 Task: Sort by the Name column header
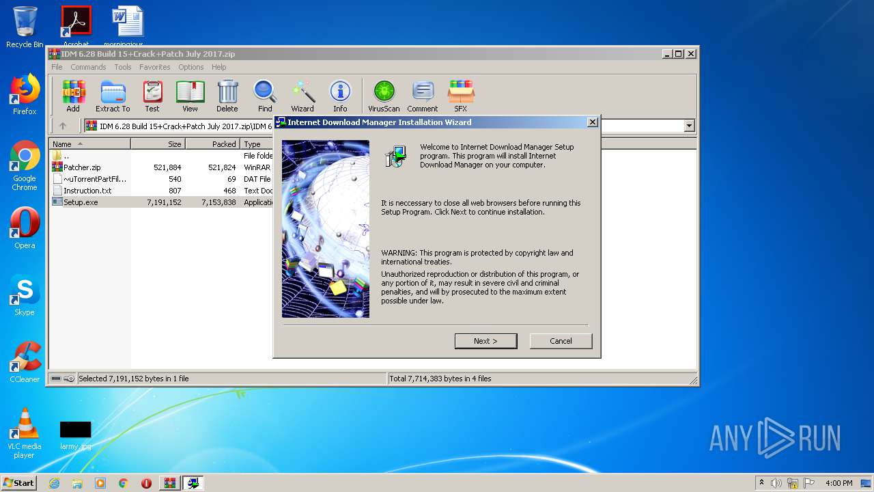pyautogui.click(x=90, y=144)
